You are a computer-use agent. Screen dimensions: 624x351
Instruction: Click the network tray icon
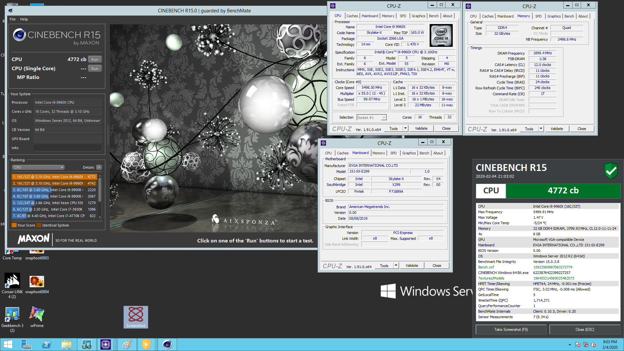(x=586, y=344)
